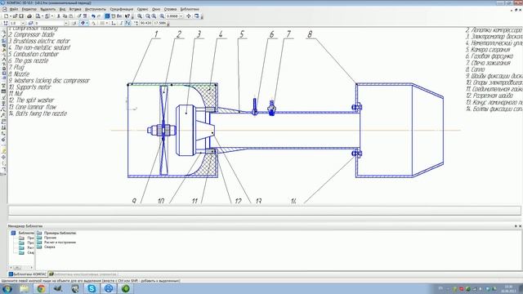The width and height of the screenshot is (523, 294).
Task: Toggle the pin of the Менеджер библиотек panel
Action: pos(516,226)
